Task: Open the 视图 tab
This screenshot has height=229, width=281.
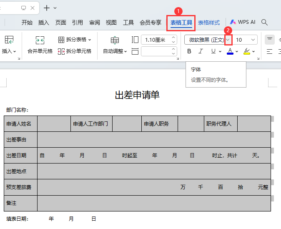Action: pyautogui.click(x=111, y=23)
